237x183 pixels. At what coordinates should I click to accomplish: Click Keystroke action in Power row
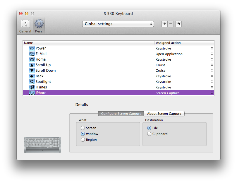pyautogui.click(x=163, y=48)
